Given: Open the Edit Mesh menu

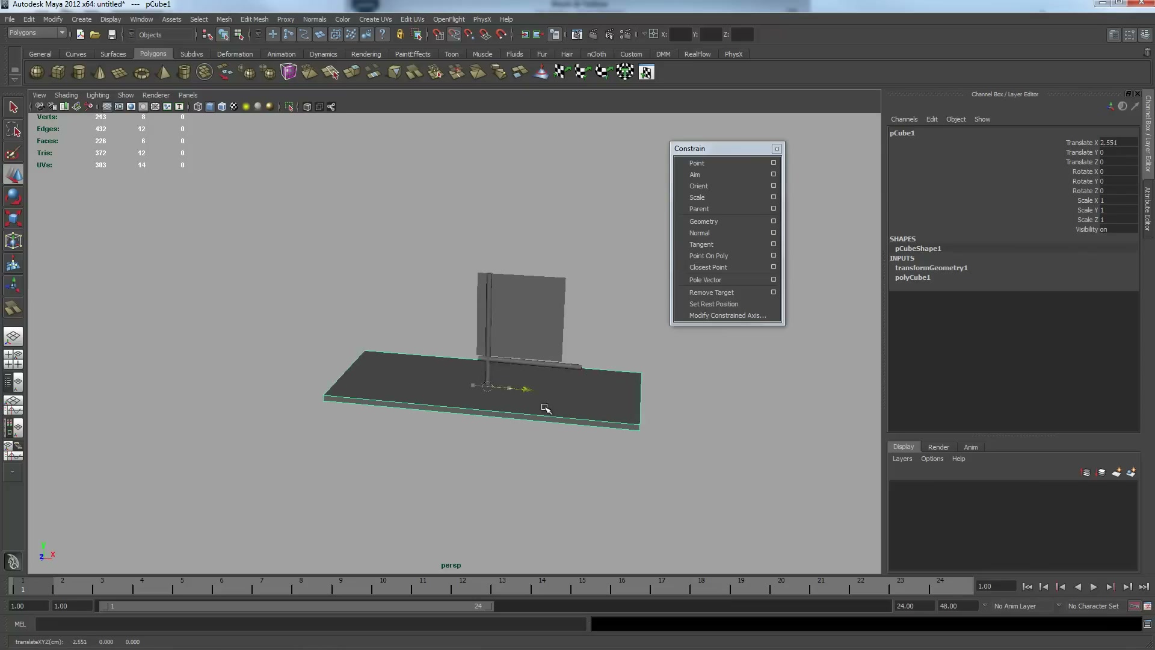Looking at the screenshot, I should click(x=254, y=19).
